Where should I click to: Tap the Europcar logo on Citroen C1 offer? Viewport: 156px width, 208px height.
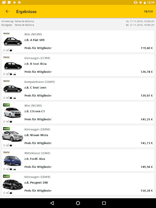(6, 105)
